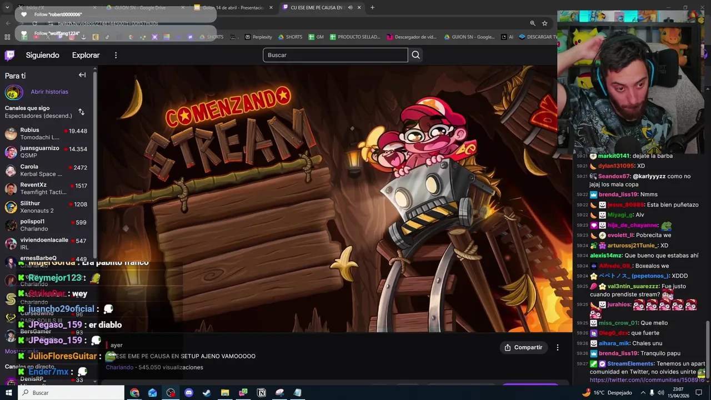Viewport: 711px width, 400px height.
Task: Open juansguarnizo channel in sidebar
Action: point(48,152)
